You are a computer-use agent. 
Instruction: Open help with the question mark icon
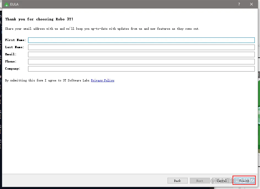pos(239,4)
